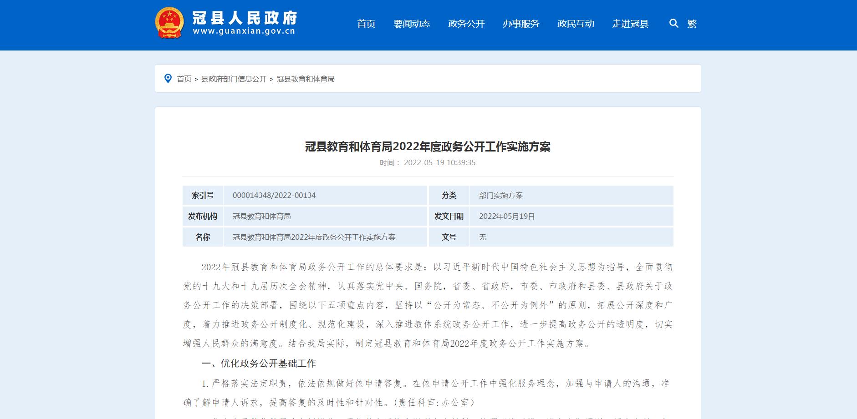Click the 部门实施方案 category value
Image resolution: width=857 pixels, height=419 pixels.
pyautogui.click(x=501, y=195)
